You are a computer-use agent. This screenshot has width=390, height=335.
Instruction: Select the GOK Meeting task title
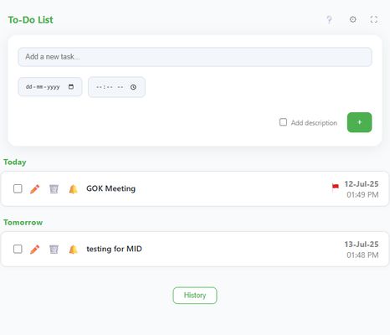pos(110,188)
